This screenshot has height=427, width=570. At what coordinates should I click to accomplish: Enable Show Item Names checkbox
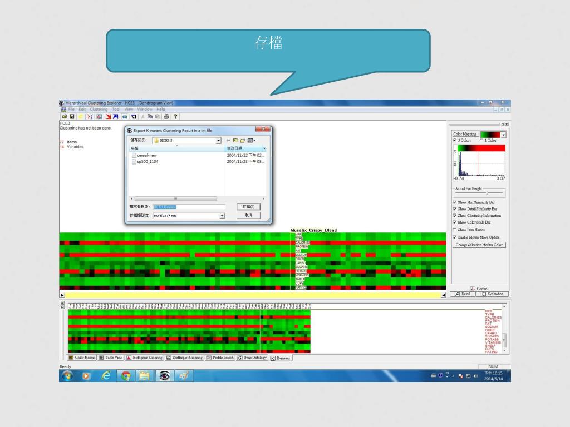454,230
